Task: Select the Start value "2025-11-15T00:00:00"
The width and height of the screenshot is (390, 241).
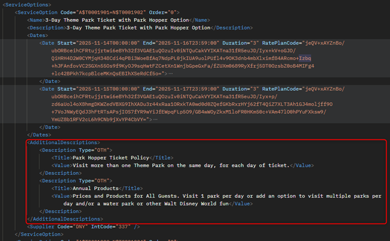Action: [x=108, y=89]
